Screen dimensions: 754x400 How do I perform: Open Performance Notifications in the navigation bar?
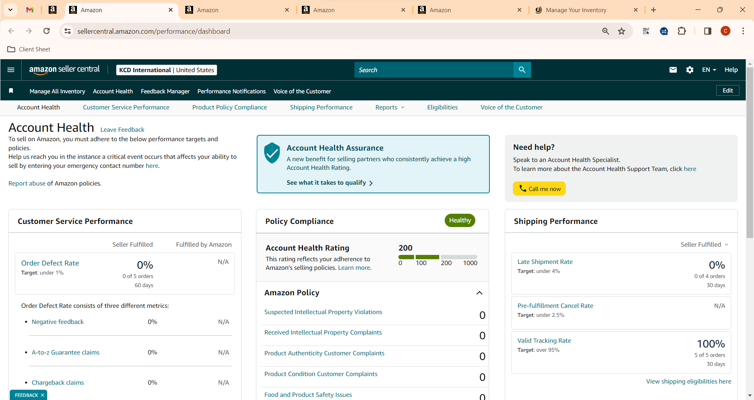click(232, 91)
